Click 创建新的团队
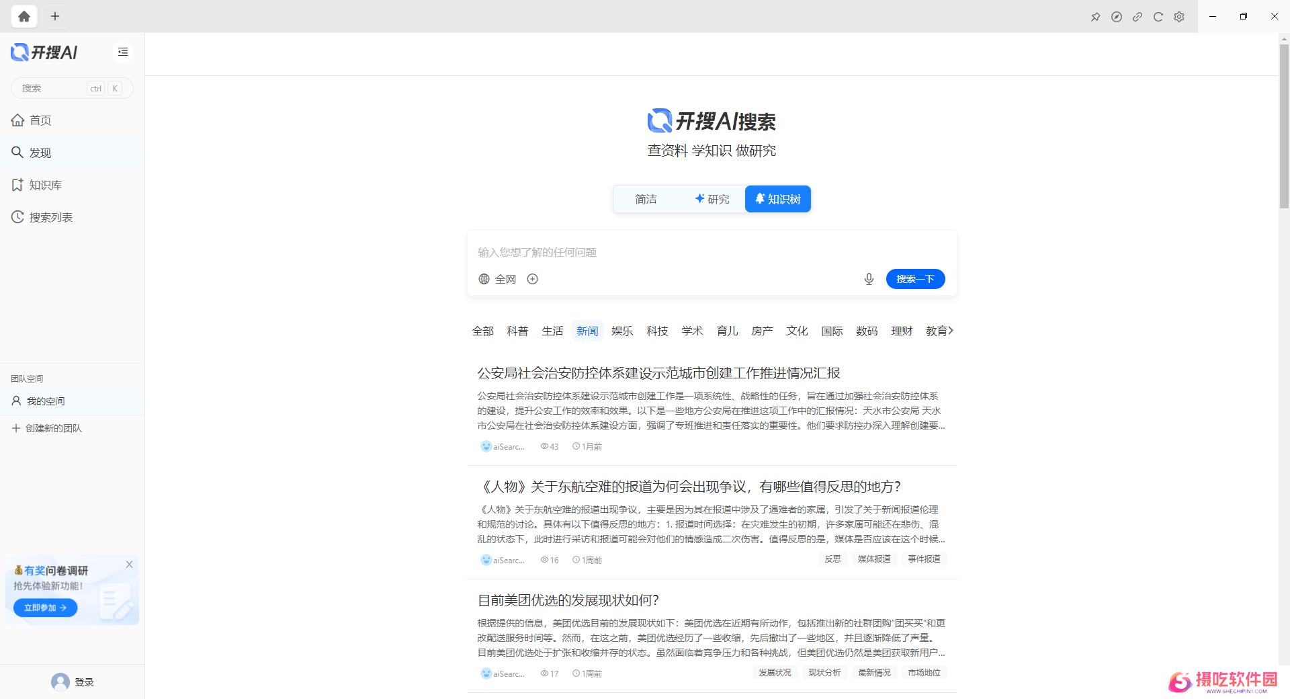This screenshot has height=699, width=1290. coord(47,428)
